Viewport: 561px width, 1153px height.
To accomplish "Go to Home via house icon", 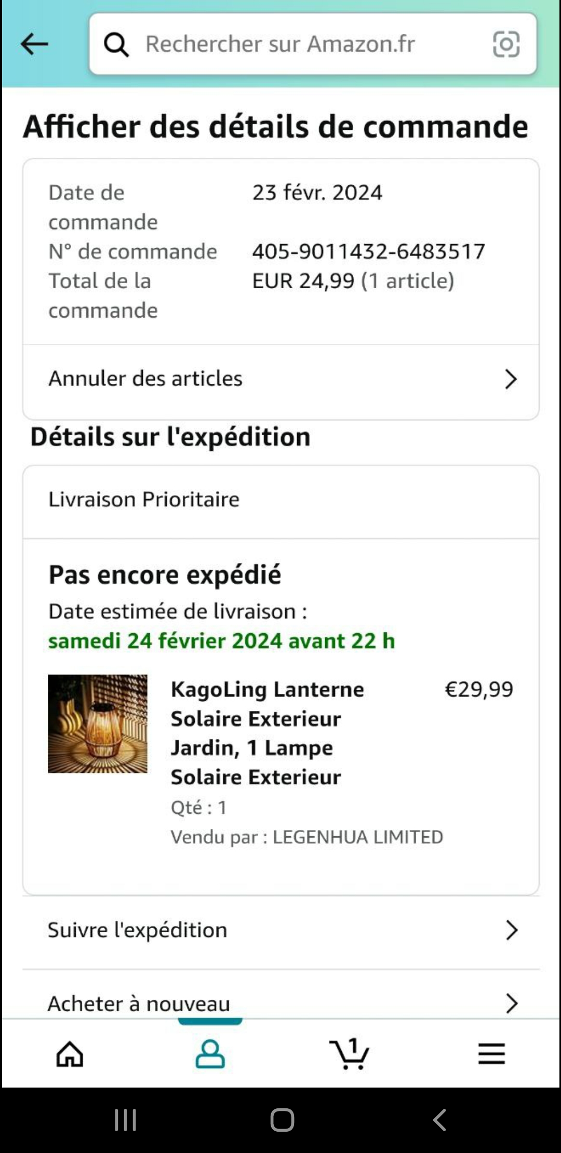I will pyautogui.click(x=70, y=1054).
